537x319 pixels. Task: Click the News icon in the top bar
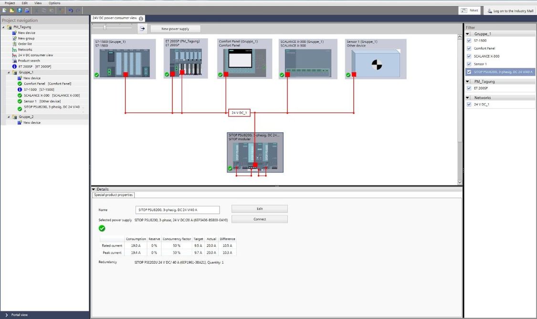pyautogui.click(x=464, y=11)
